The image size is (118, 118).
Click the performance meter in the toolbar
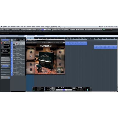pos(107,29)
